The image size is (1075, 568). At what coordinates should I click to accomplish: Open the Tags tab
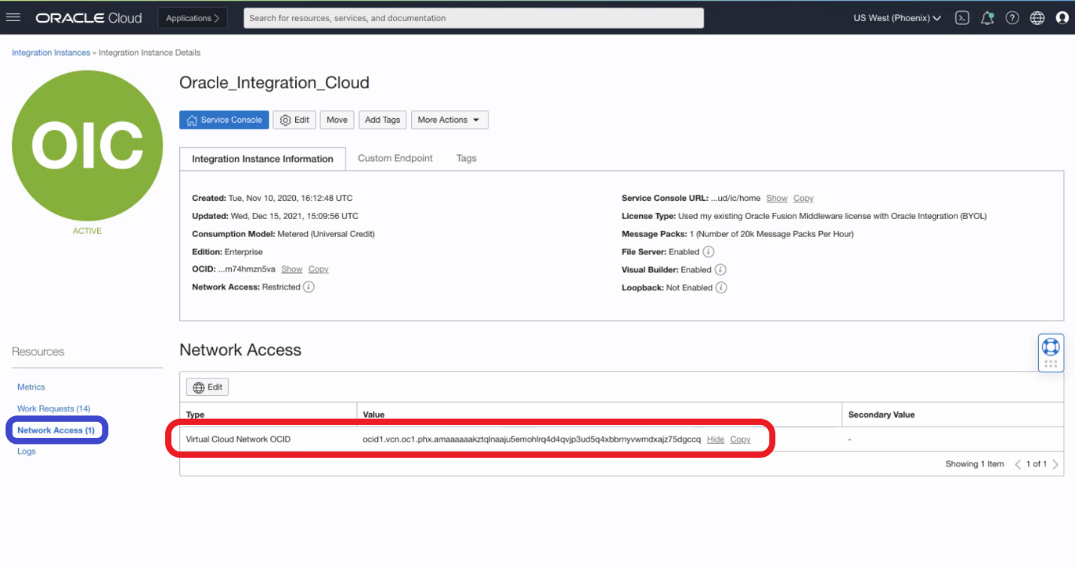pos(466,159)
